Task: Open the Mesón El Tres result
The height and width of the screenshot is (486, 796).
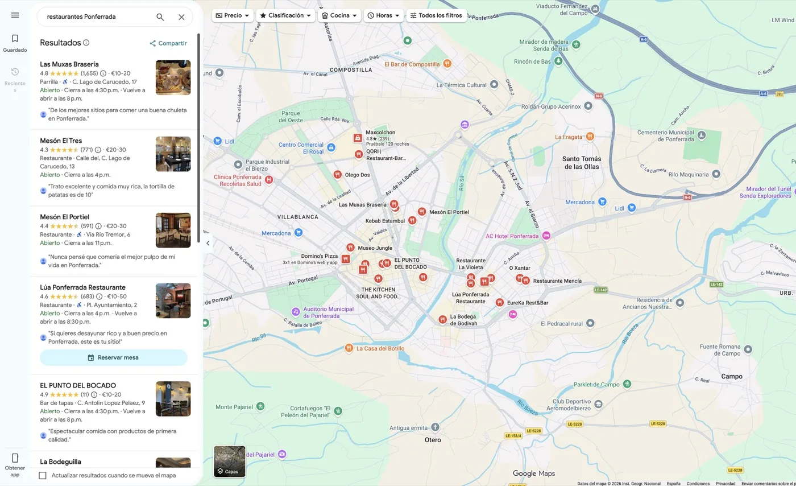Action: tap(115, 168)
